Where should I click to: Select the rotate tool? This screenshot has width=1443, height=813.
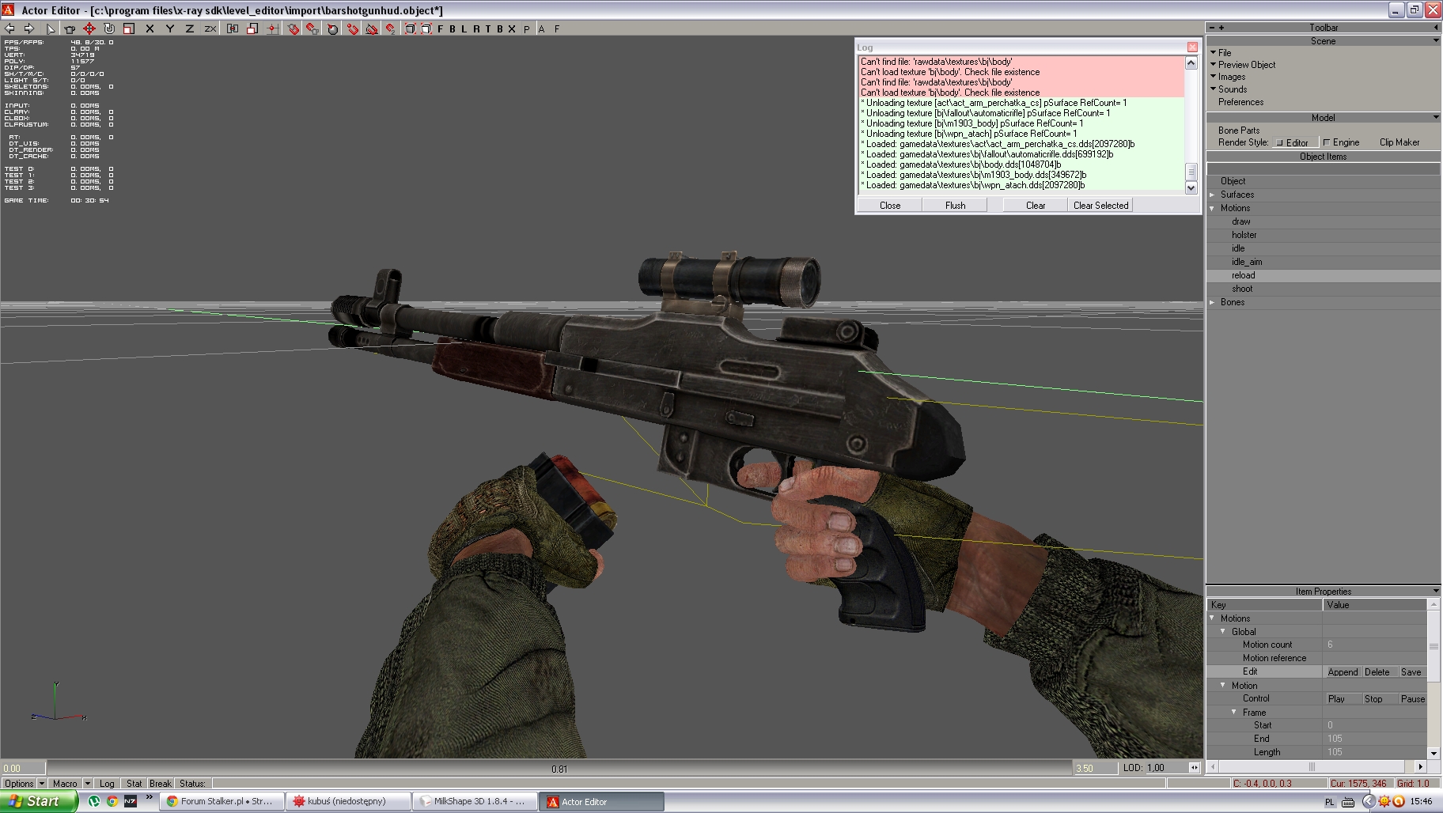109,28
